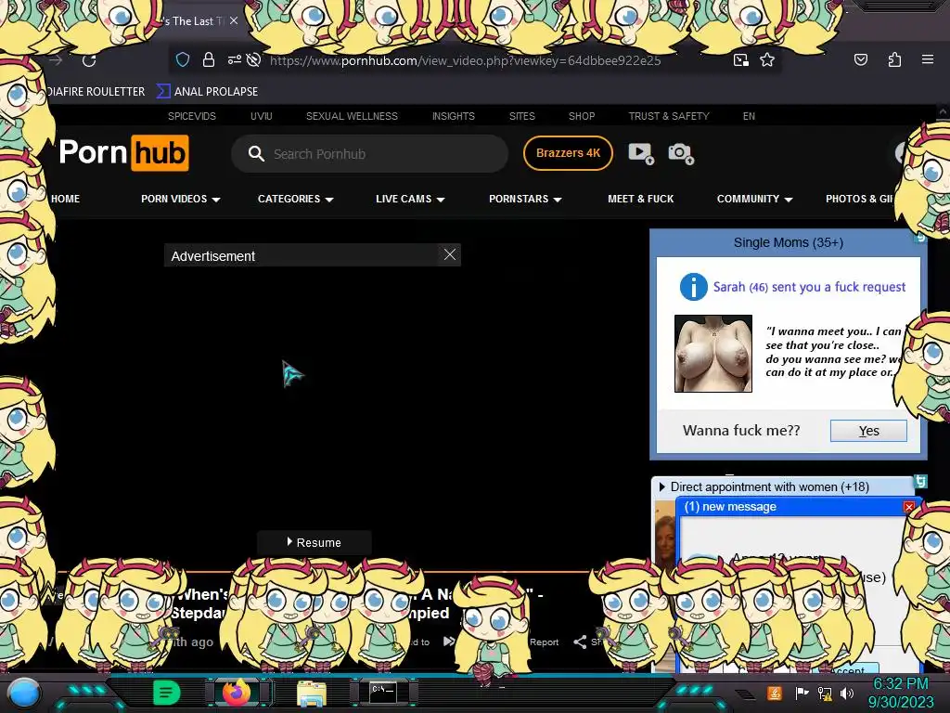Expand the LIVE CAMS dropdown menu
Image resolution: width=950 pixels, height=713 pixels.
point(410,199)
